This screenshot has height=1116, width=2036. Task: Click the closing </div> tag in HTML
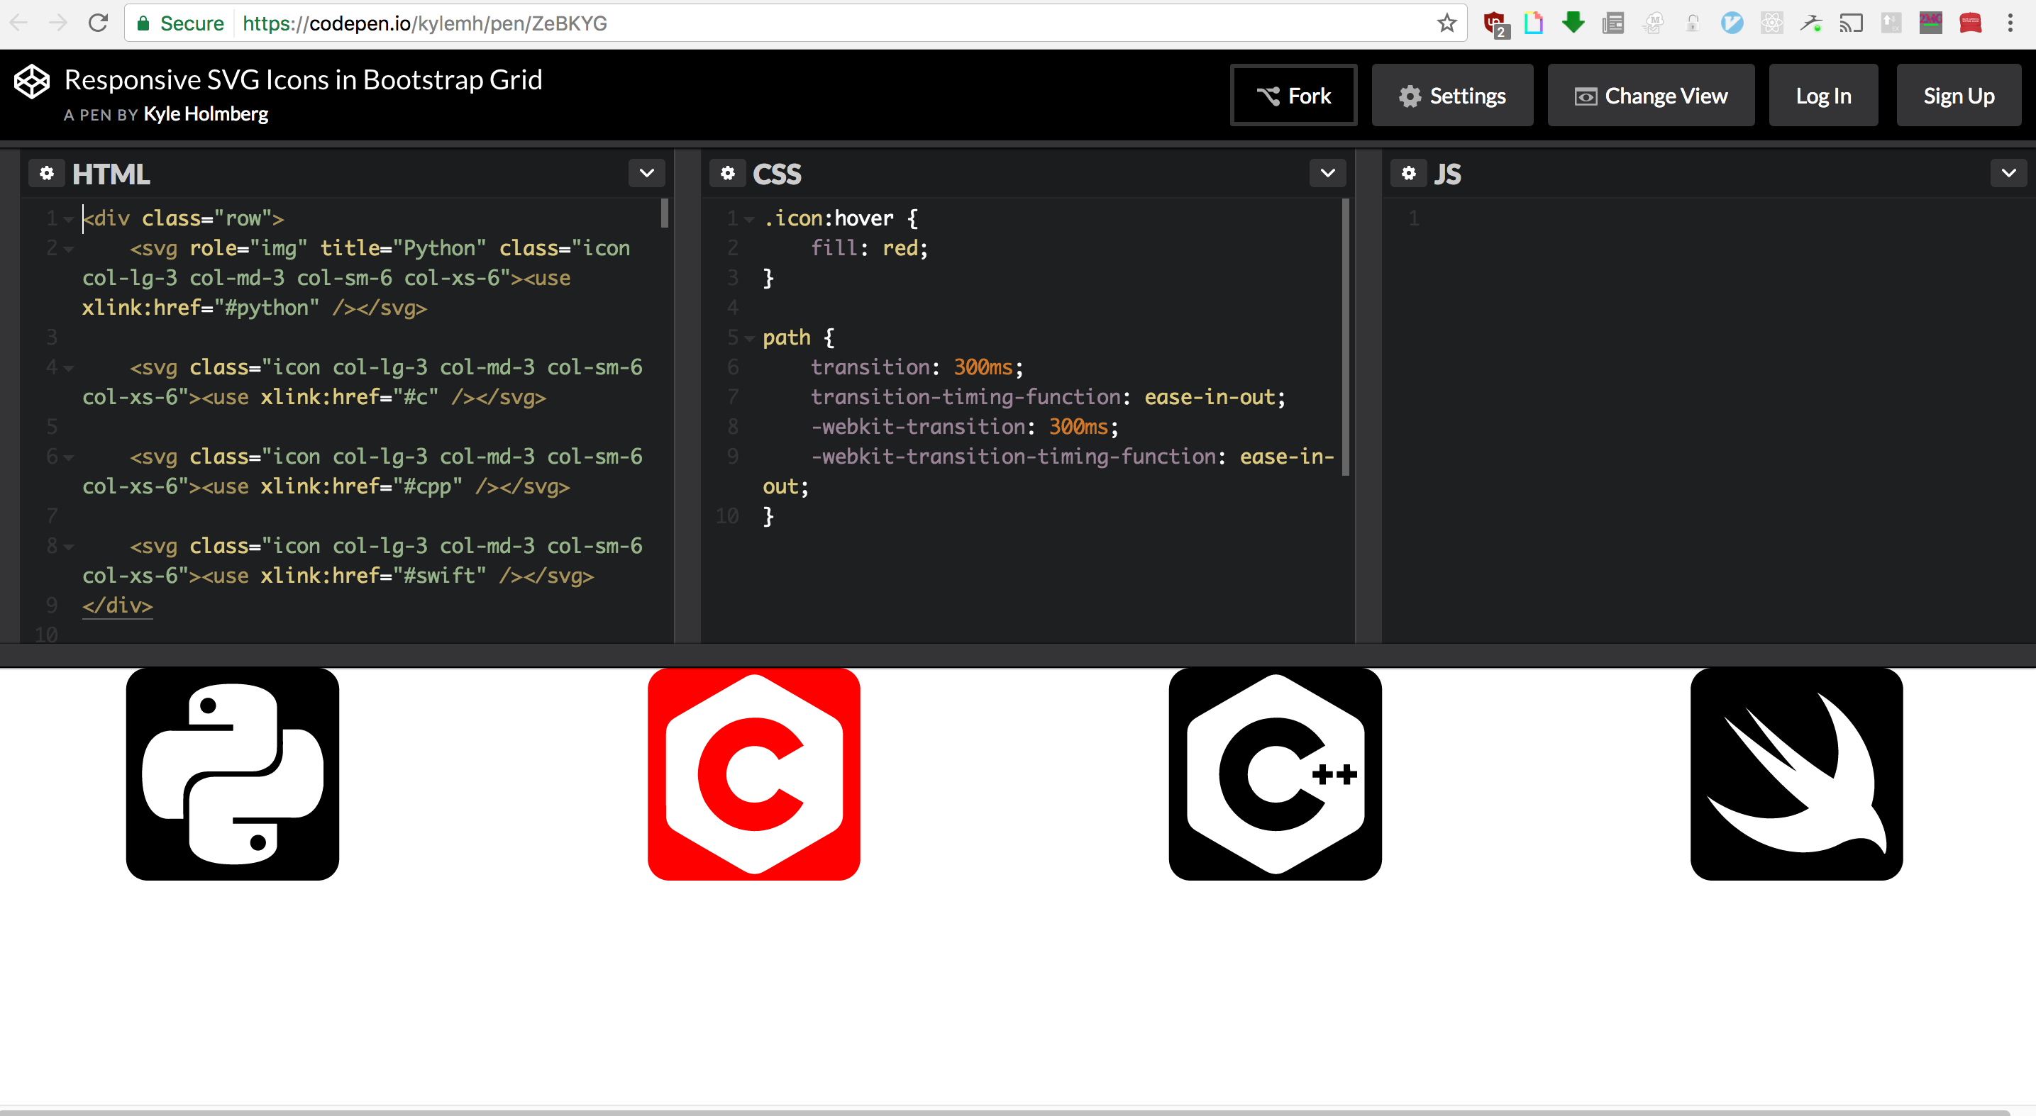[x=118, y=605]
